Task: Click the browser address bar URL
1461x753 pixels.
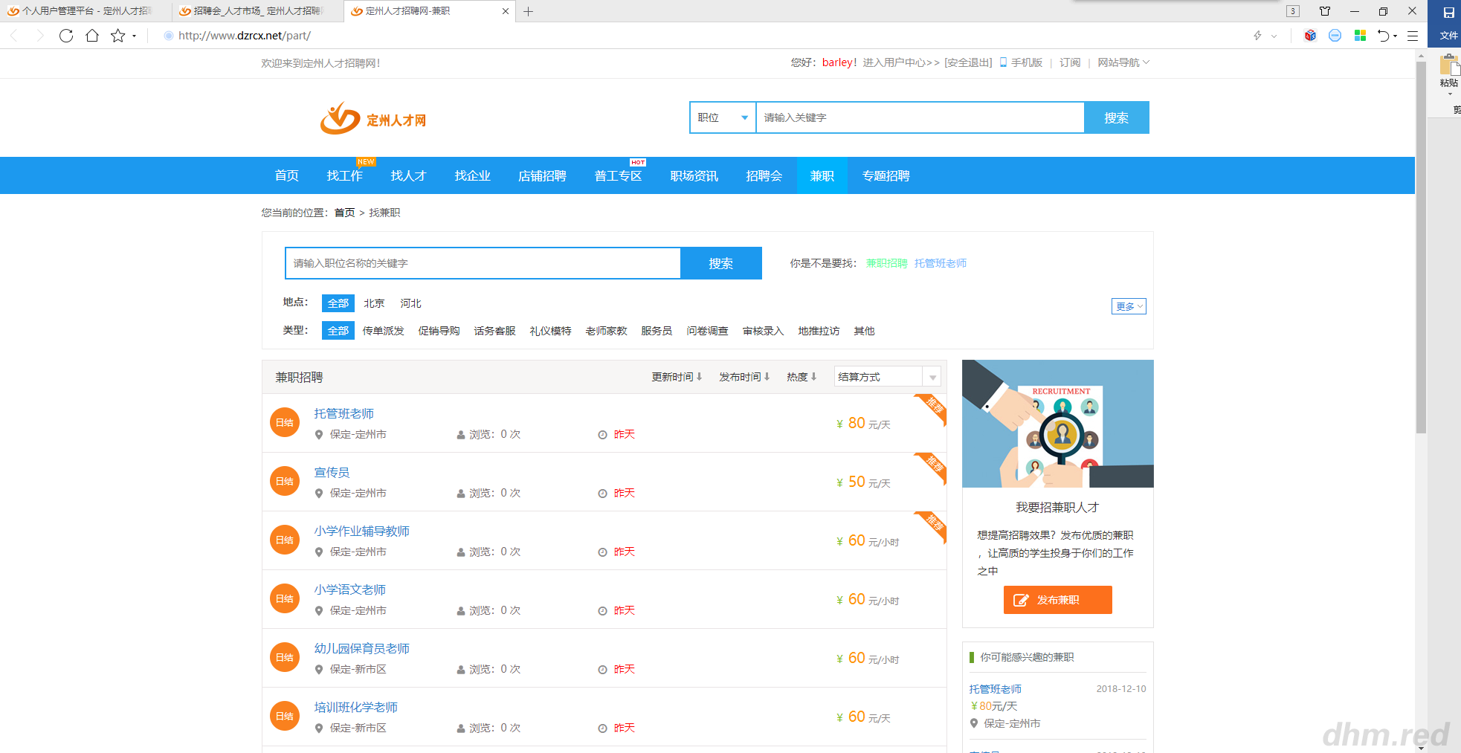Action: point(245,36)
